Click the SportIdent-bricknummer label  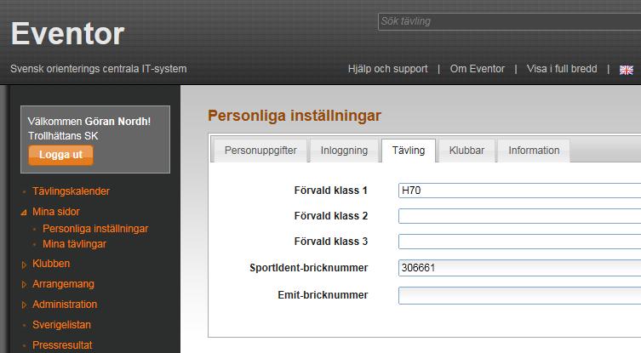pos(309,268)
